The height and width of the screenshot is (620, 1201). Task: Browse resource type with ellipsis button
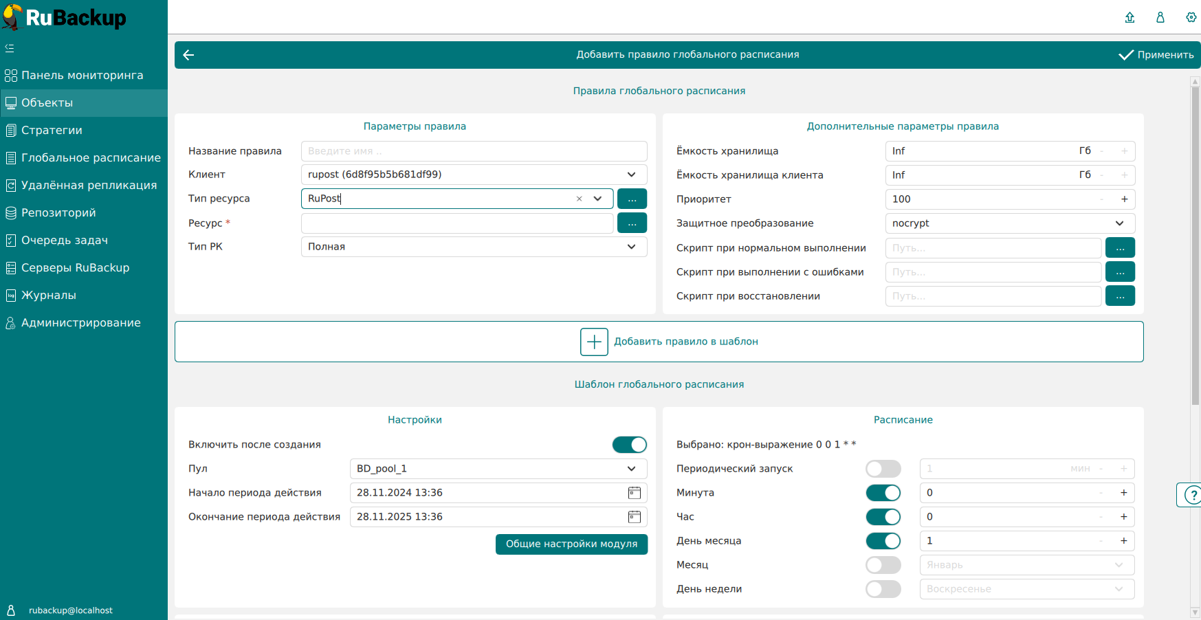pyautogui.click(x=632, y=199)
